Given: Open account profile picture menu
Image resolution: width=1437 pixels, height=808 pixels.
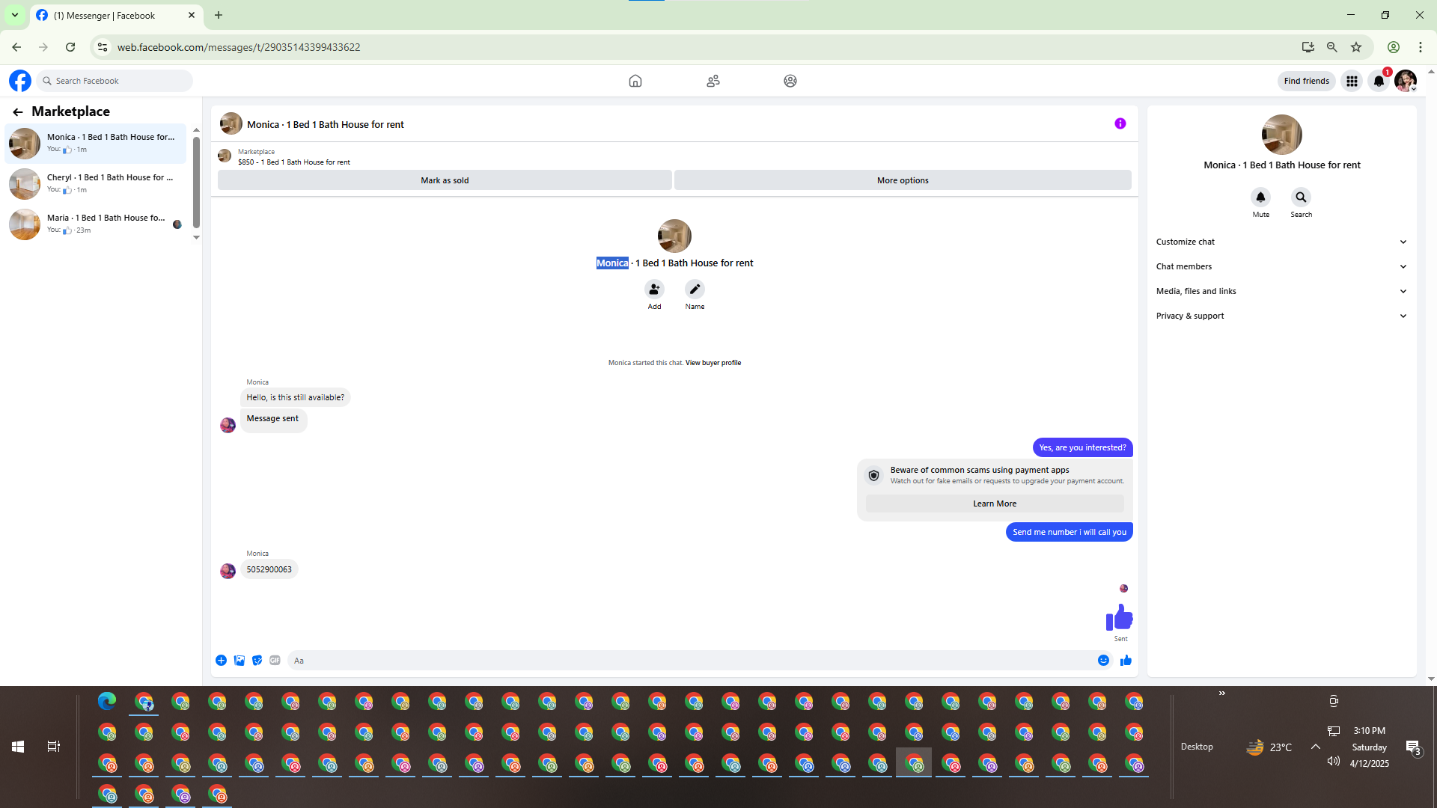Looking at the screenshot, I should coord(1406,81).
